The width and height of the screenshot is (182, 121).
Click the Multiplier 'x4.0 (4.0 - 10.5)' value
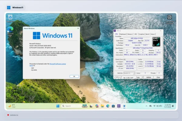pyautogui.click(x=130, y=64)
